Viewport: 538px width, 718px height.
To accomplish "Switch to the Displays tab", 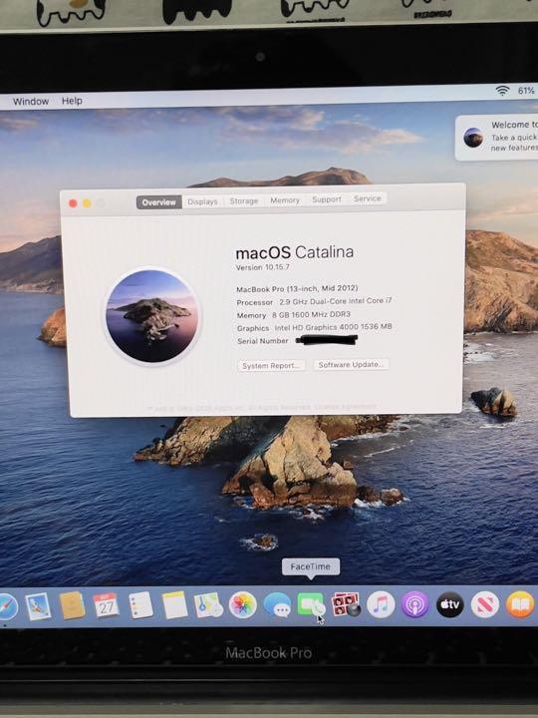I will tap(202, 201).
